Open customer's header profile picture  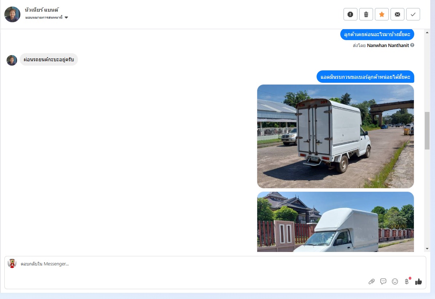[x=12, y=15]
